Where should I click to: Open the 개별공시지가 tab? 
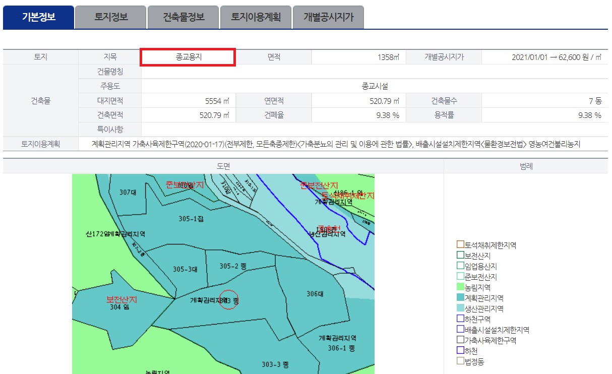click(328, 17)
